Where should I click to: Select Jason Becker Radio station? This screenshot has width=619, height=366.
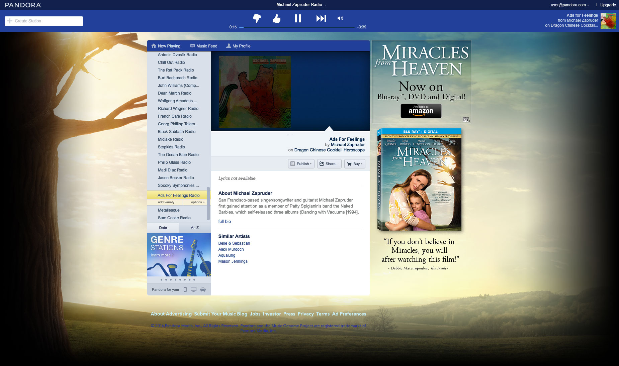(x=176, y=178)
